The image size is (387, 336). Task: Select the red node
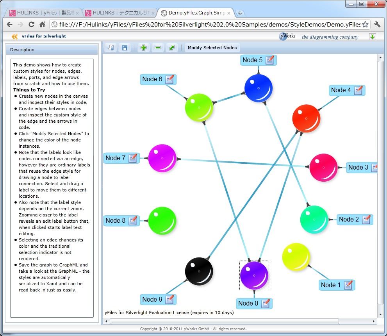coord(306,118)
